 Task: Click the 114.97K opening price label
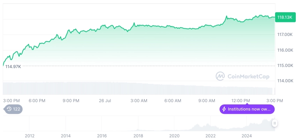(x=13, y=67)
